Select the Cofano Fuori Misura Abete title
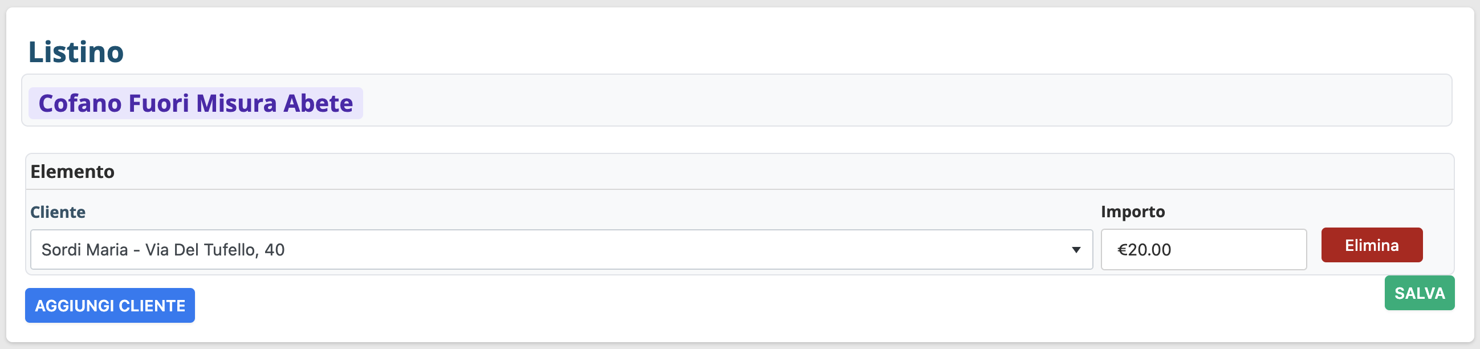1480x349 pixels. tap(196, 103)
